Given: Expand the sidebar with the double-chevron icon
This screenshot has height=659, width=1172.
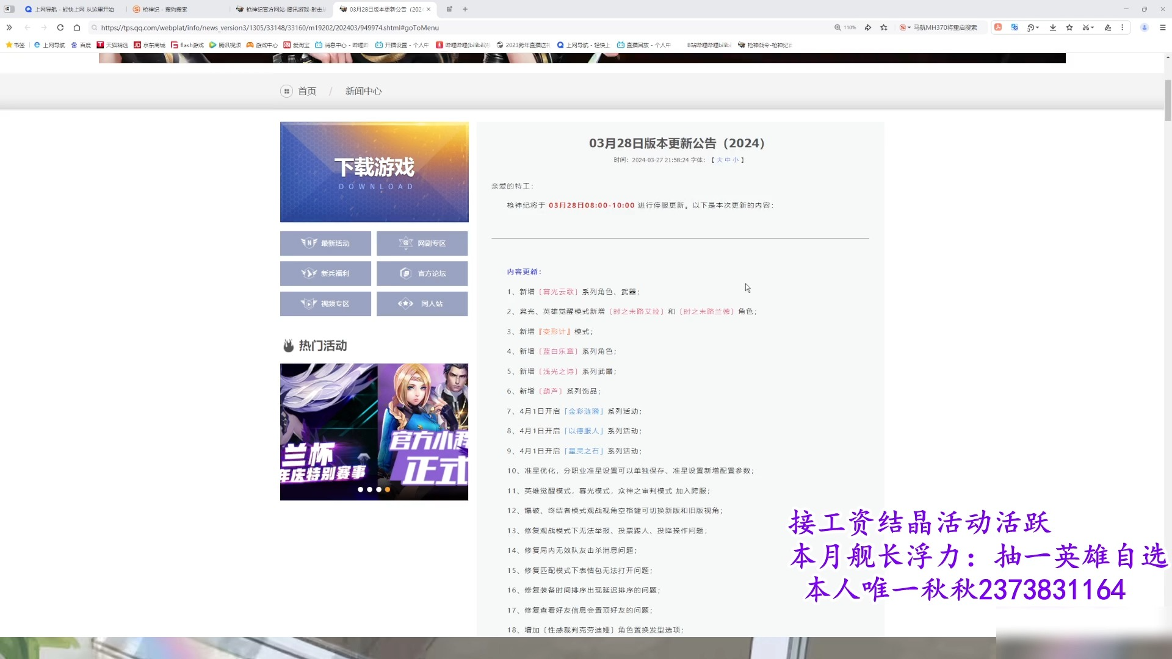Looking at the screenshot, I should point(9,27).
